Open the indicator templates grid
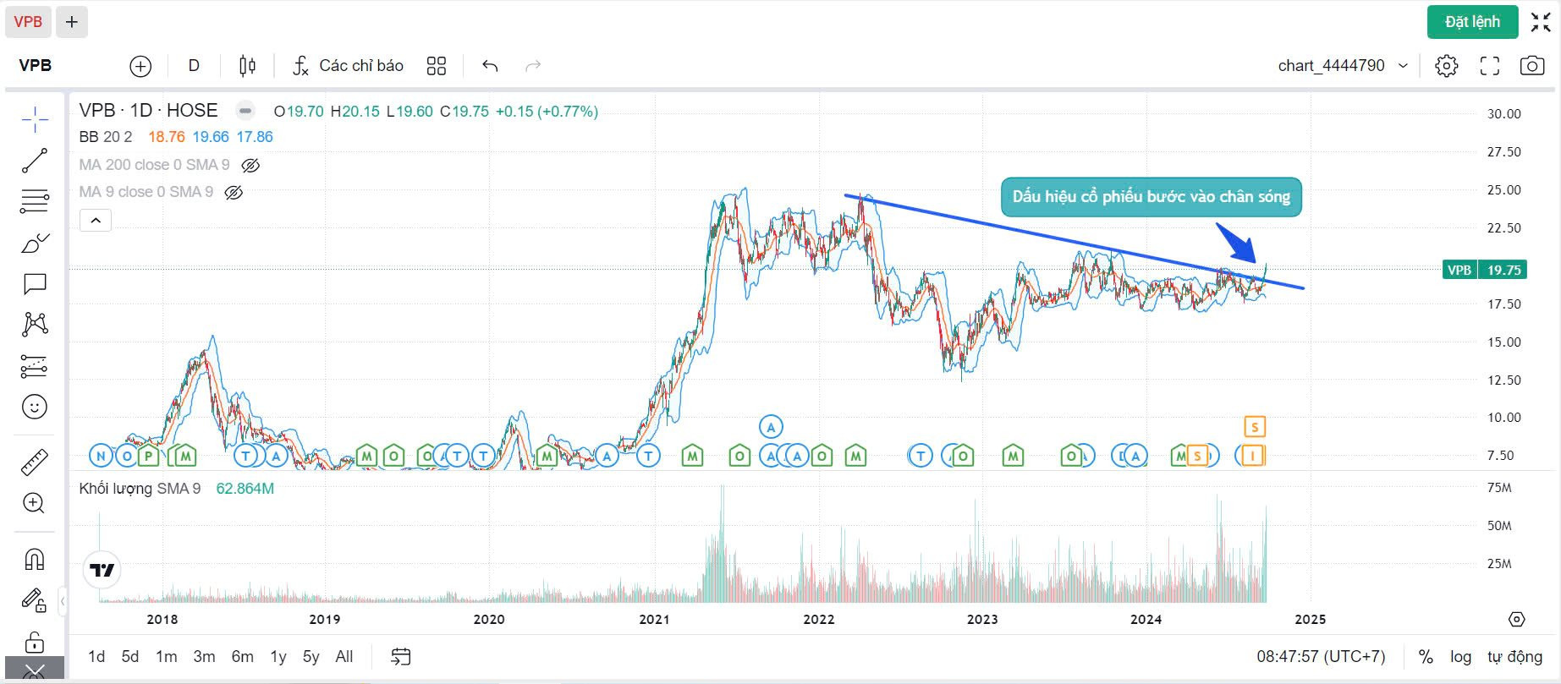 [437, 66]
